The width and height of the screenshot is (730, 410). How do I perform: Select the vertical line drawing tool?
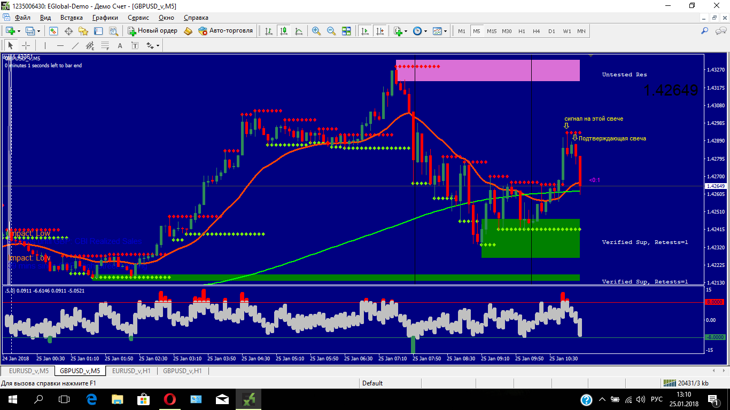coord(45,45)
